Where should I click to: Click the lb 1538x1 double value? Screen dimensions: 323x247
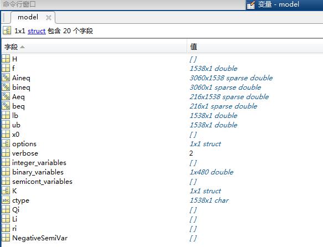tap(213, 115)
